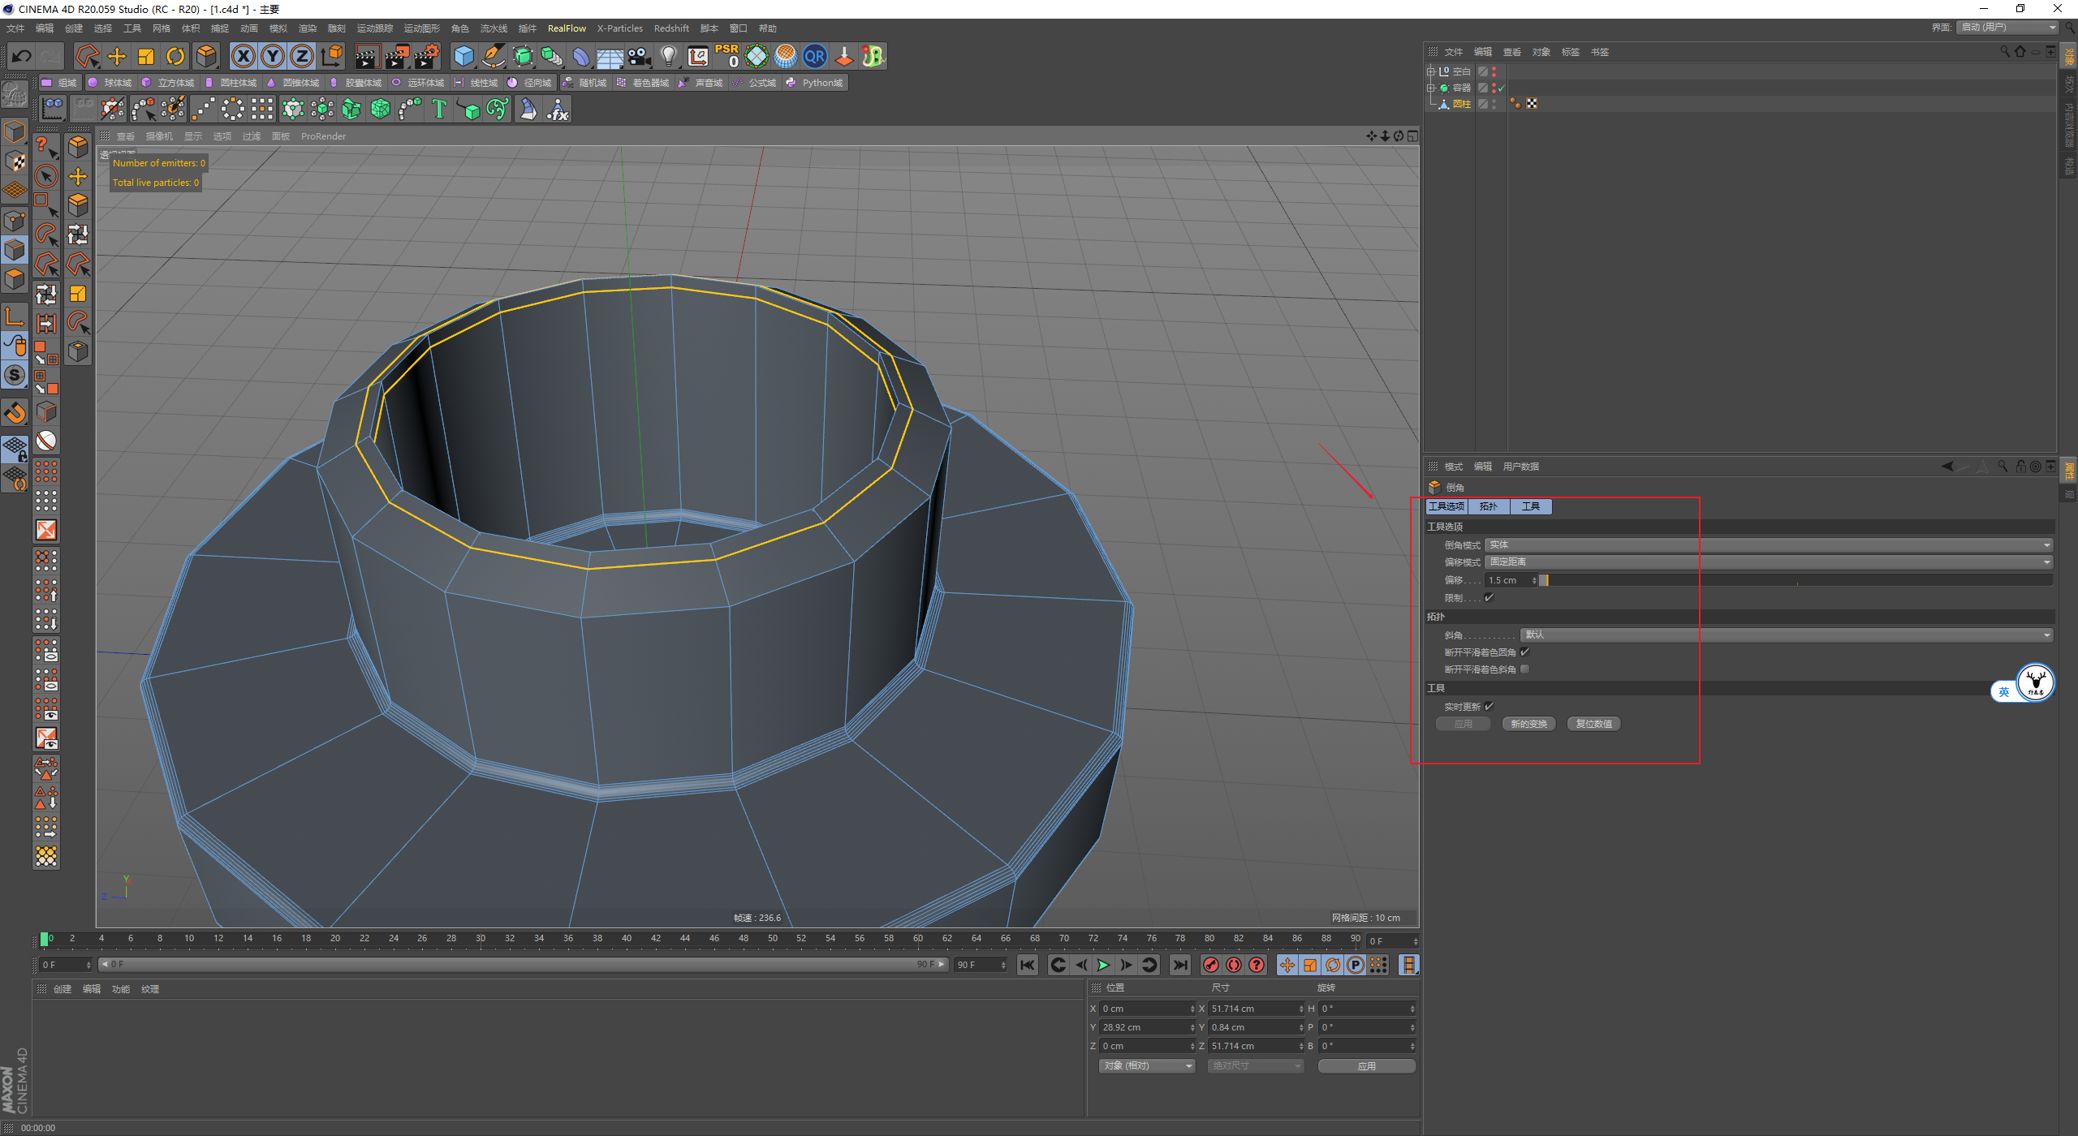Select the Move tool in top toolbar
The height and width of the screenshot is (1136, 2078).
pos(117,56)
